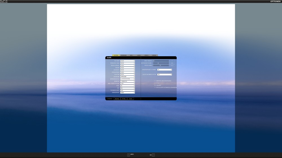This screenshot has width=282, height=158.
Task: Open the Audio tab
Action: (x=139, y=55)
